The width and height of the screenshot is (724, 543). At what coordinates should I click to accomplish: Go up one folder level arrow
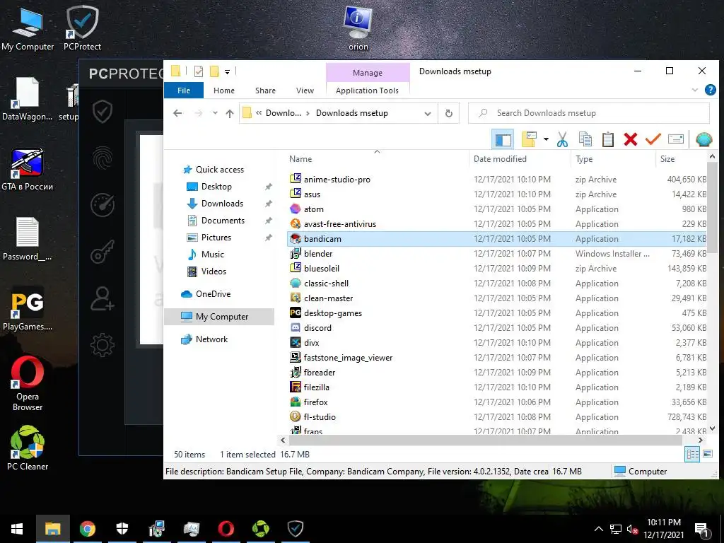[230, 113]
